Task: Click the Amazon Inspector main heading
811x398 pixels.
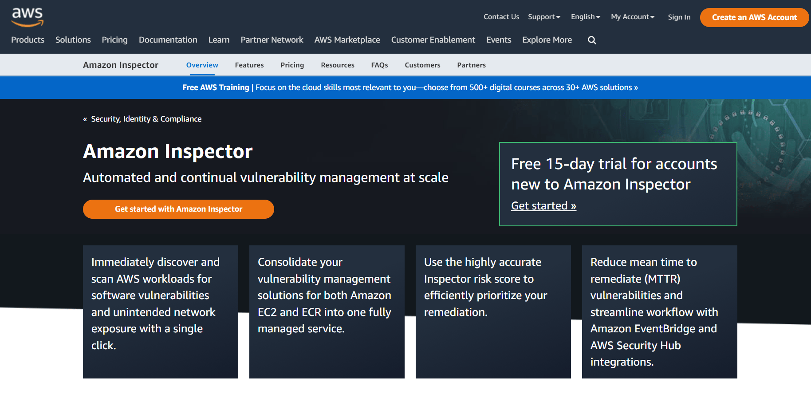Action: pos(168,151)
